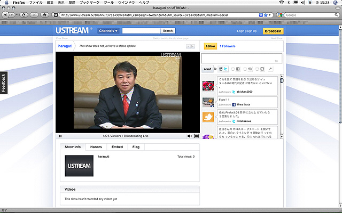This screenshot has height=213, width=342.
Task: Go to the browser Home page
Action: pyautogui.click(x=45, y=15)
